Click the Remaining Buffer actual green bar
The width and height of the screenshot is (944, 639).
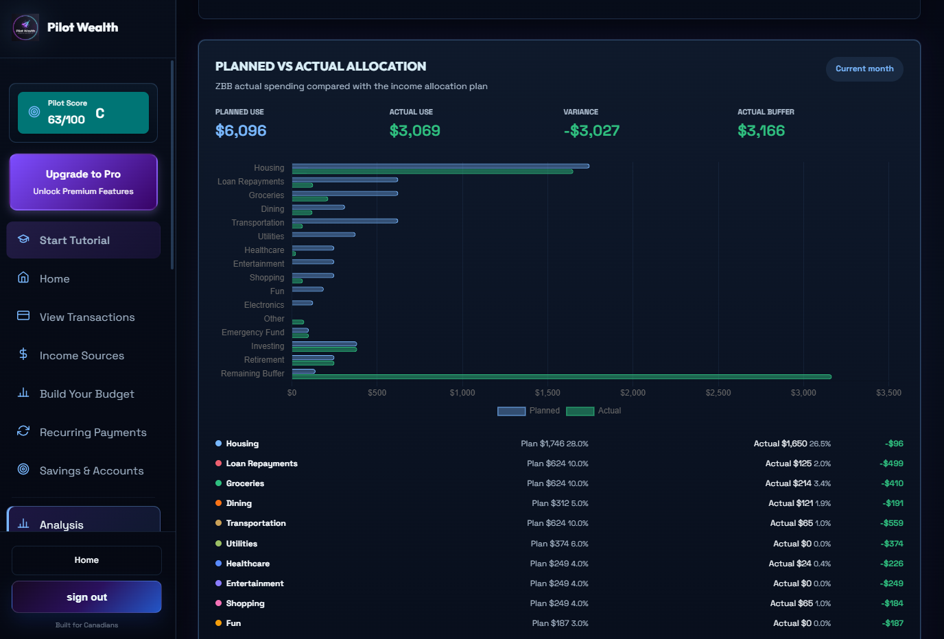[562, 376]
